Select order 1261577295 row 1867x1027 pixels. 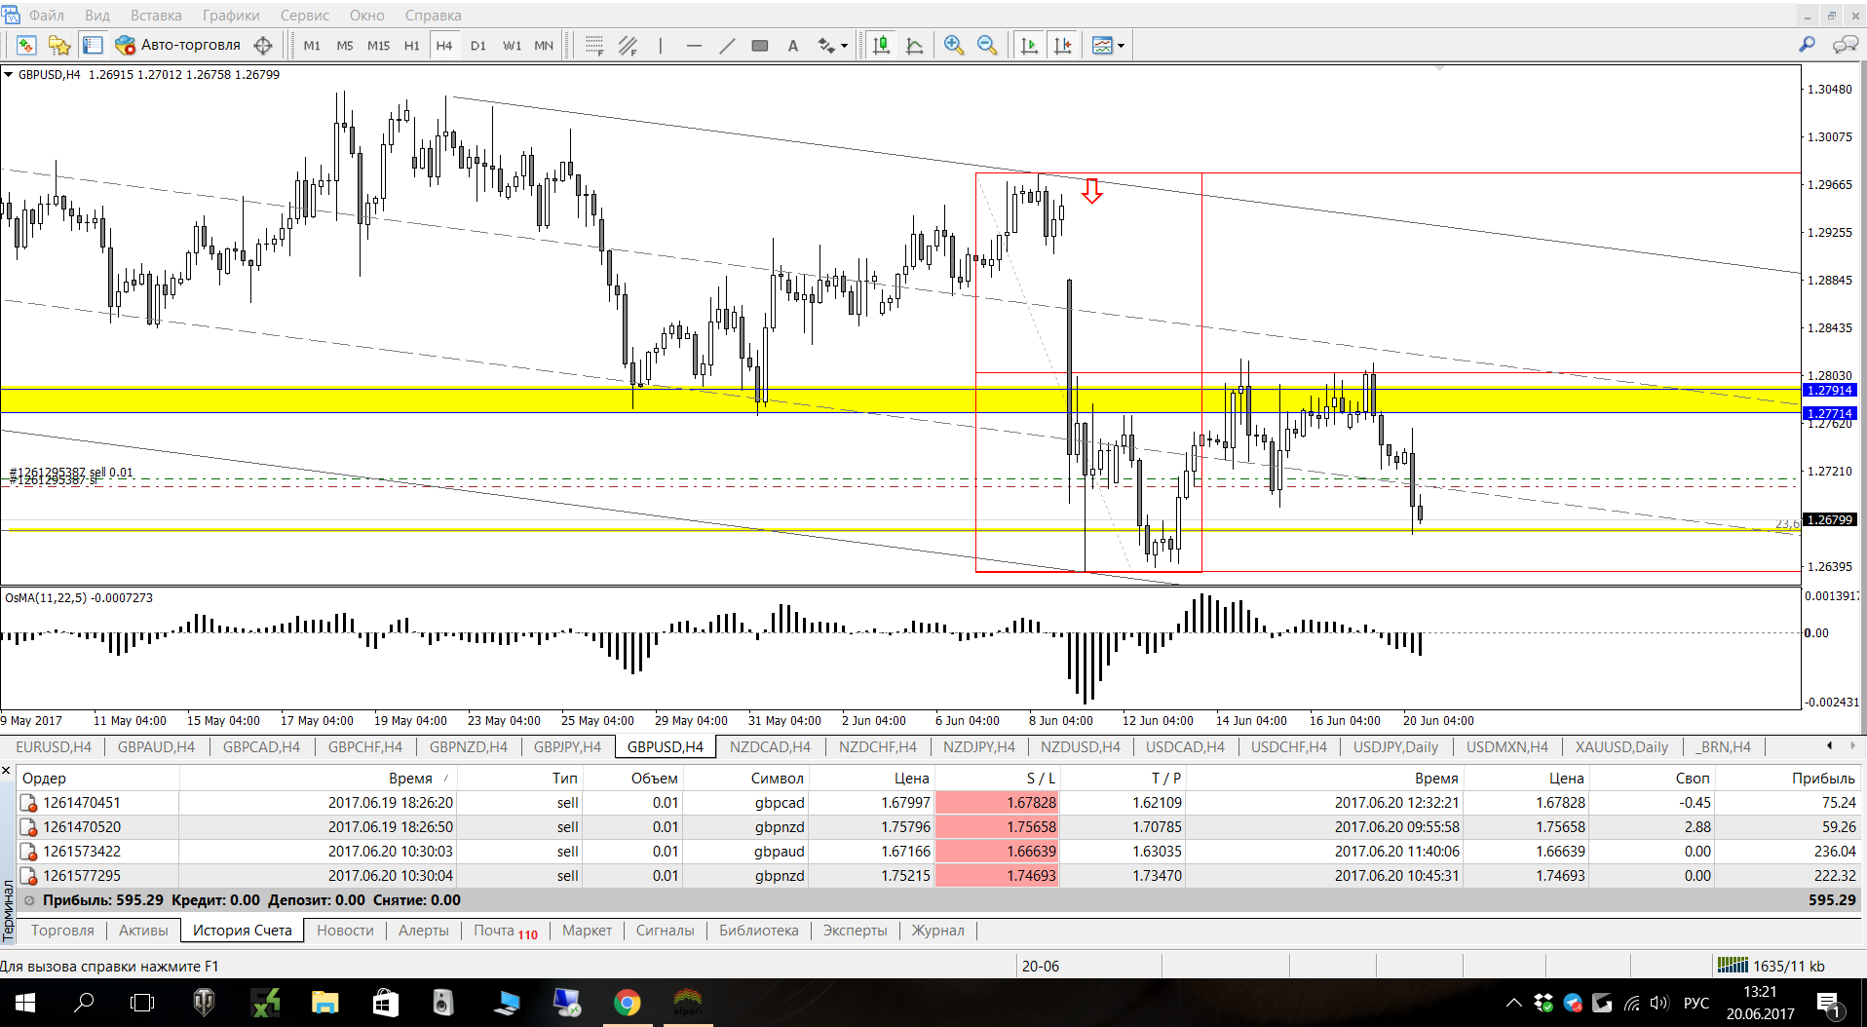tap(937, 876)
